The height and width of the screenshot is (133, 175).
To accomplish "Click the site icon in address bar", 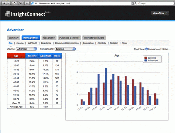I will [x=32, y=3].
